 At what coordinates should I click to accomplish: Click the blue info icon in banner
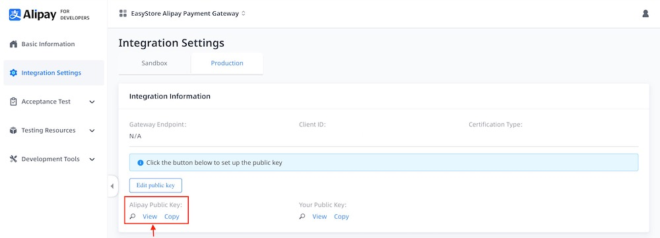(141, 162)
